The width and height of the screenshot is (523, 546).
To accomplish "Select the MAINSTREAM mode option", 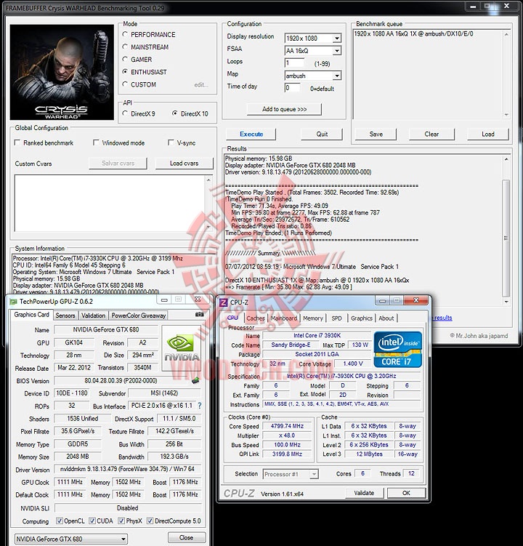I will point(125,47).
